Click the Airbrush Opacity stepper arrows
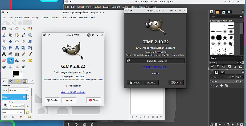 pyautogui.click(x=28, y=97)
